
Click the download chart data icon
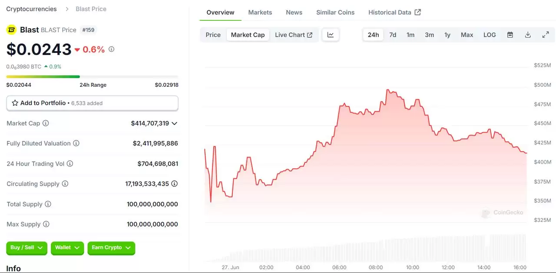coord(528,35)
